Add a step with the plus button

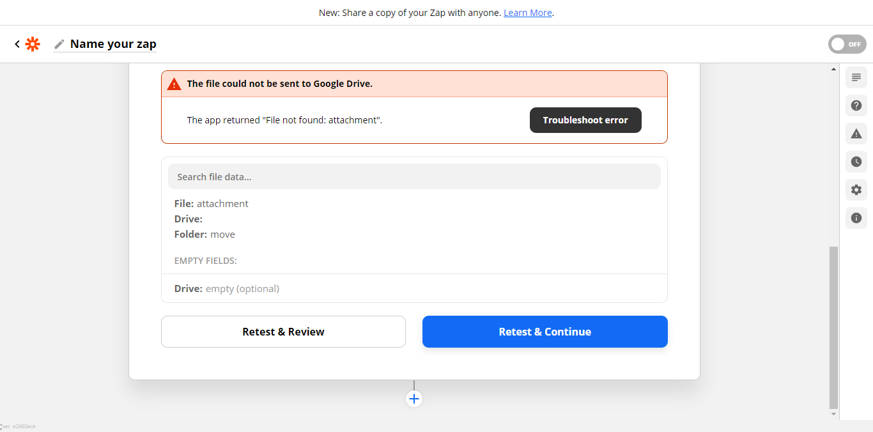[x=414, y=399]
